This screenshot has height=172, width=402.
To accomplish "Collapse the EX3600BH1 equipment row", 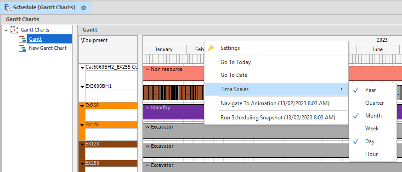I will pyautogui.click(x=82, y=87).
